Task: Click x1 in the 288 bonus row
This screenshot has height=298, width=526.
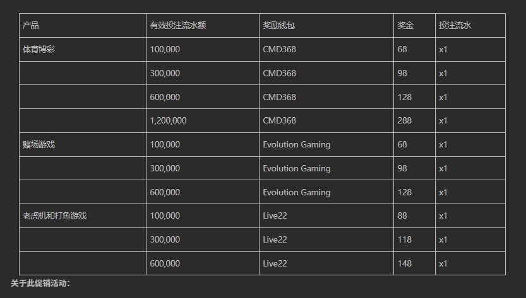Action: tap(443, 120)
